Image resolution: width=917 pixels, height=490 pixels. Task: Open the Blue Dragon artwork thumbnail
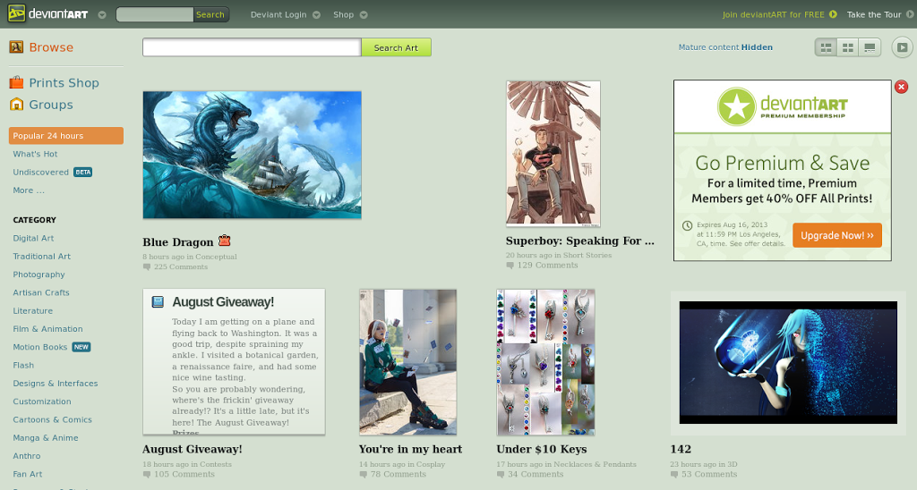click(x=252, y=155)
